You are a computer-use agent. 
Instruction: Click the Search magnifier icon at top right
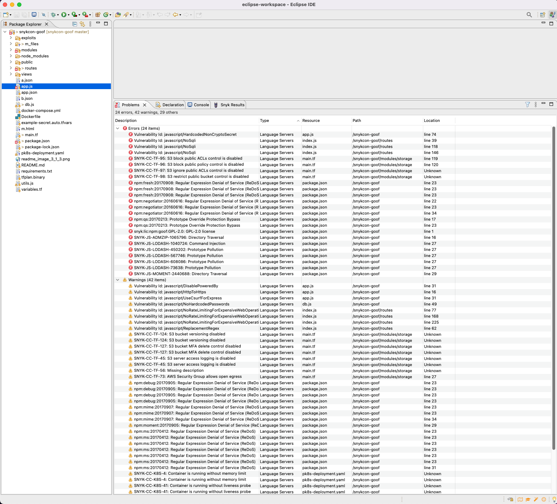pyautogui.click(x=529, y=15)
